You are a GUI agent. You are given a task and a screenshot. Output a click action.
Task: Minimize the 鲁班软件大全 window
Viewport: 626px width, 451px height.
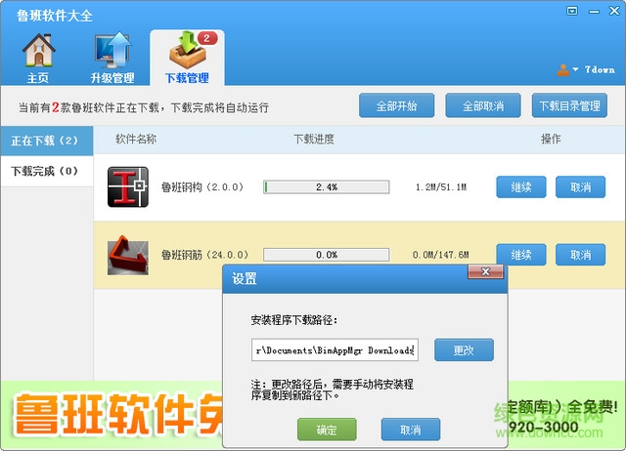click(594, 12)
